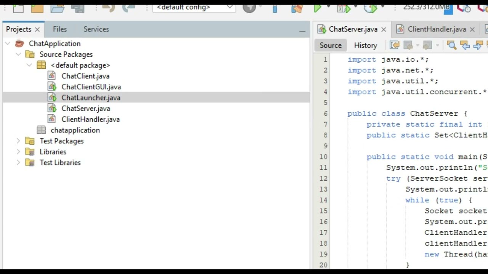The height and width of the screenshot is (274, 488).
Task: Switch to ChatServer.java editor tab
Action: tap(353, 29)
